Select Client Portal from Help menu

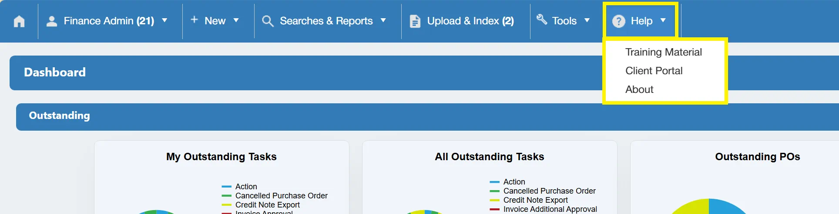click(x=654, y=71)
